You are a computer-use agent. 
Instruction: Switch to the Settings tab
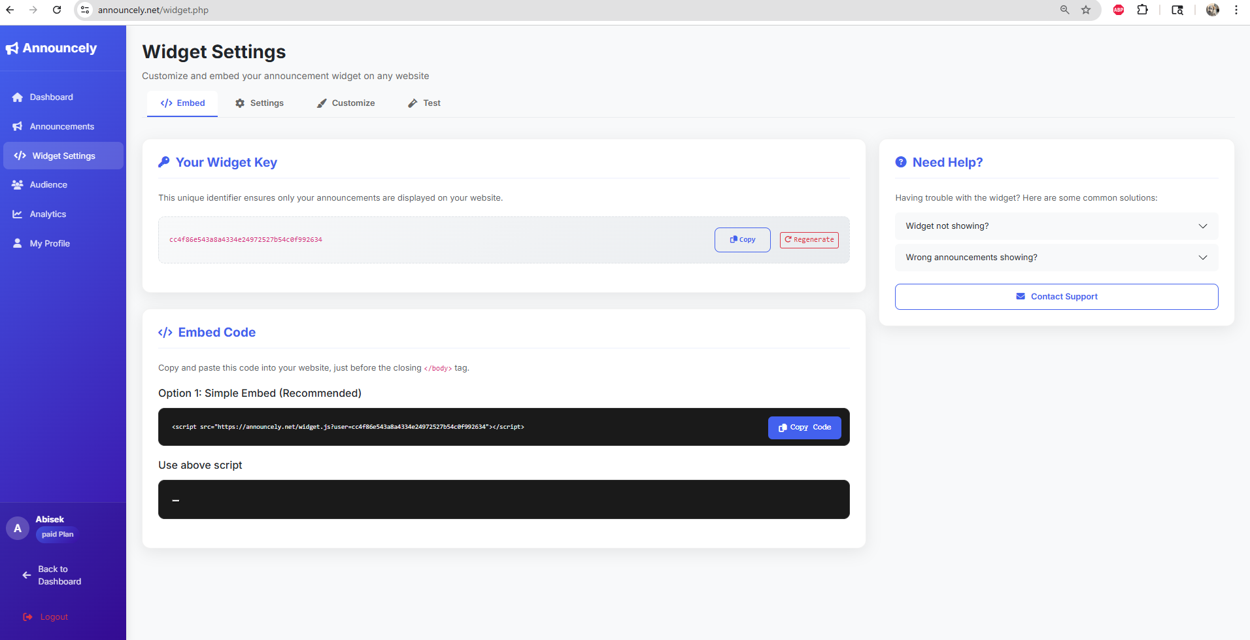pyautogui.click(x=260, y=103)
